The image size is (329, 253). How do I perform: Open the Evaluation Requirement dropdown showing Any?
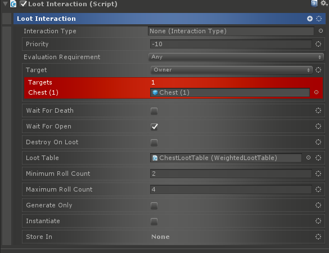[x=236, y=57]
